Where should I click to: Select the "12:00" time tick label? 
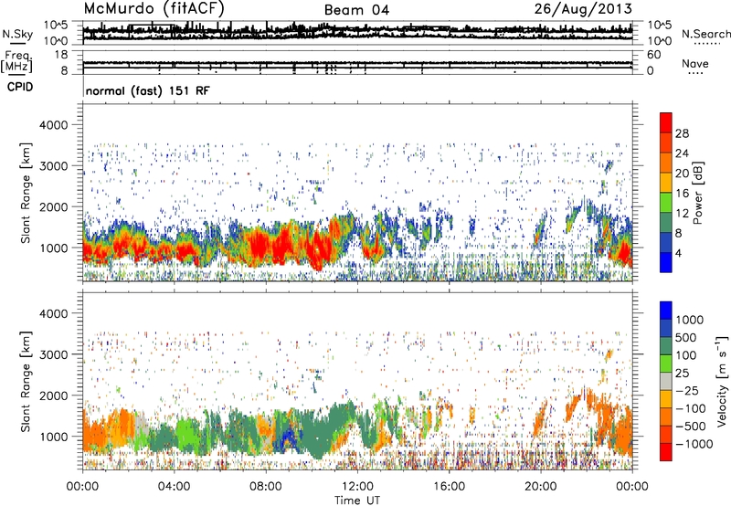point(357,487)
